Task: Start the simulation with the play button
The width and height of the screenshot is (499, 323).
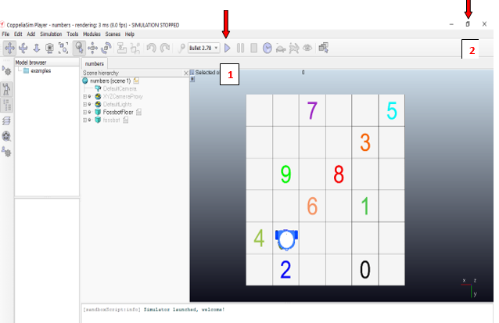Action: (x=228, y=48)
